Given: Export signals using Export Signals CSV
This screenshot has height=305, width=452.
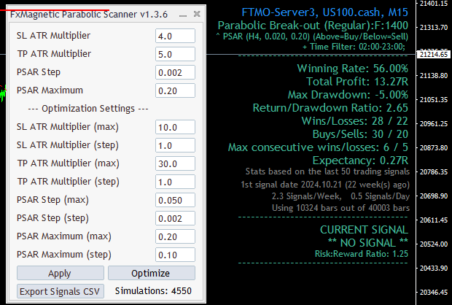Looking at the screenshot, I should tap(61, 291).
